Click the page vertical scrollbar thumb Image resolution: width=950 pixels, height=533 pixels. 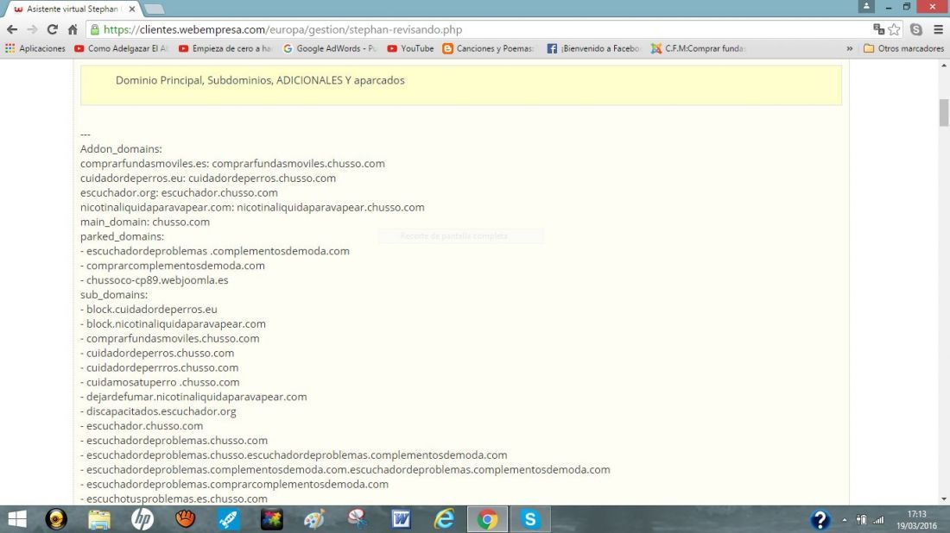click(944, 112)
